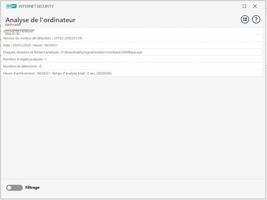Click the Heure d'achèvement entry
Image resolution: width=267 pixels, height=200 pixels.
pos(27,73)
